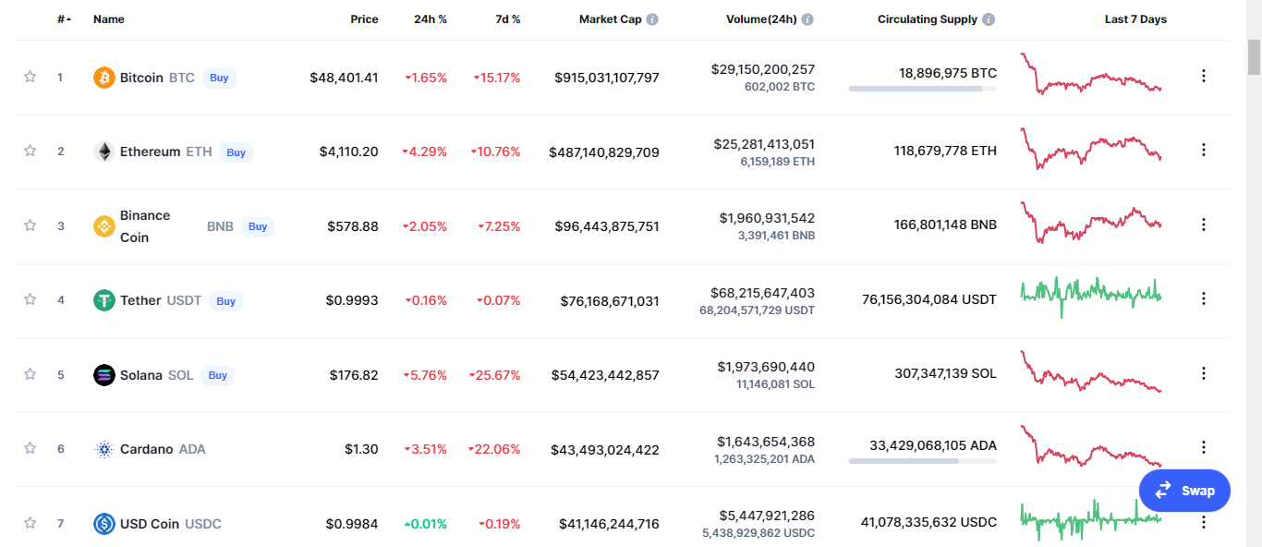Screen dimensions: 1262x547
Task: Sort the table by the 24h % column
Action: (x=431, y=19)
